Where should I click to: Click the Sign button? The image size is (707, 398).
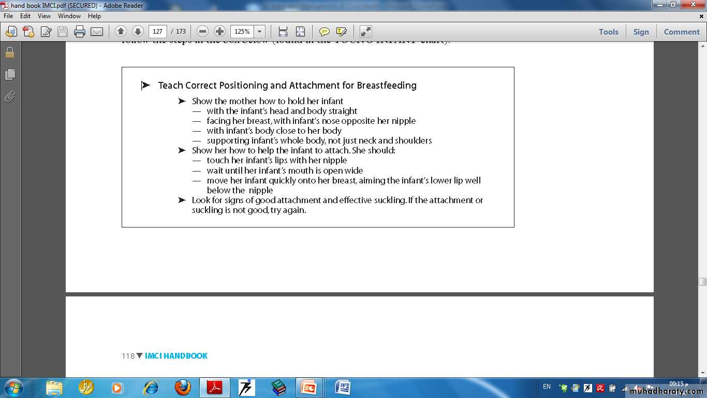pyautogui.click(x=641, y=32)
